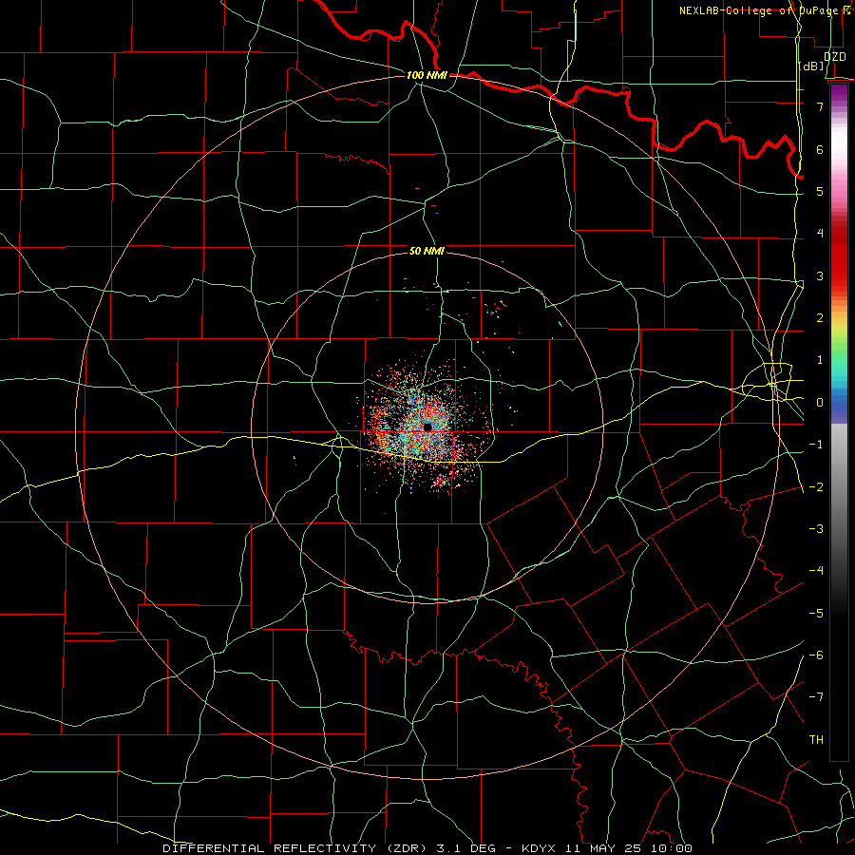Click the [dB] unit label

click(x=811, y=66)
